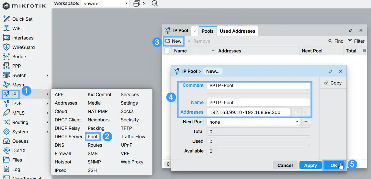The width and height of the screenshot is (371, 179).
Task: Click the Apply button
Action: [x=310, y=165]
